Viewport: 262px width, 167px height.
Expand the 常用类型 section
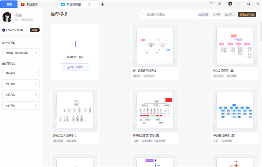[x=21, y=73]
